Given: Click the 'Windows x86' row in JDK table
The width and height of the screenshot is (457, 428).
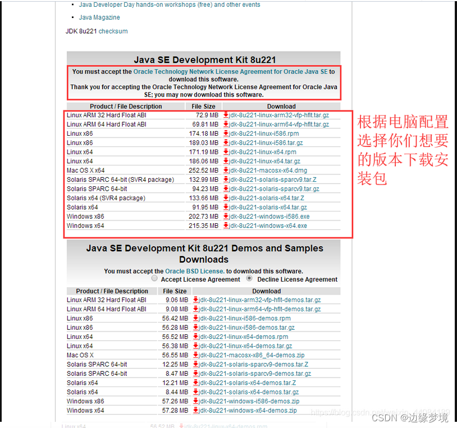Looking at the screenshot, I should pos(203,217).
